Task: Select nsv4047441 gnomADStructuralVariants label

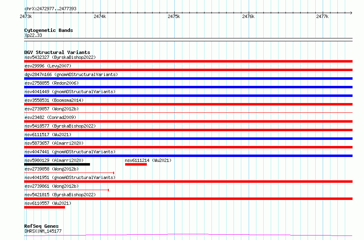Action: click(70, 152)
